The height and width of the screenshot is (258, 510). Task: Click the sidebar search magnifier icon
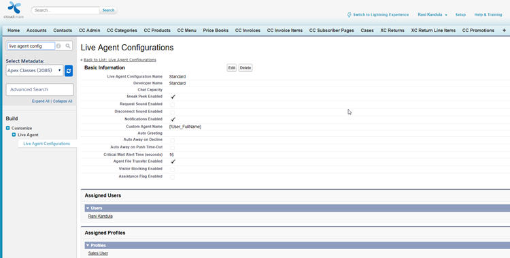coord(67,46)
